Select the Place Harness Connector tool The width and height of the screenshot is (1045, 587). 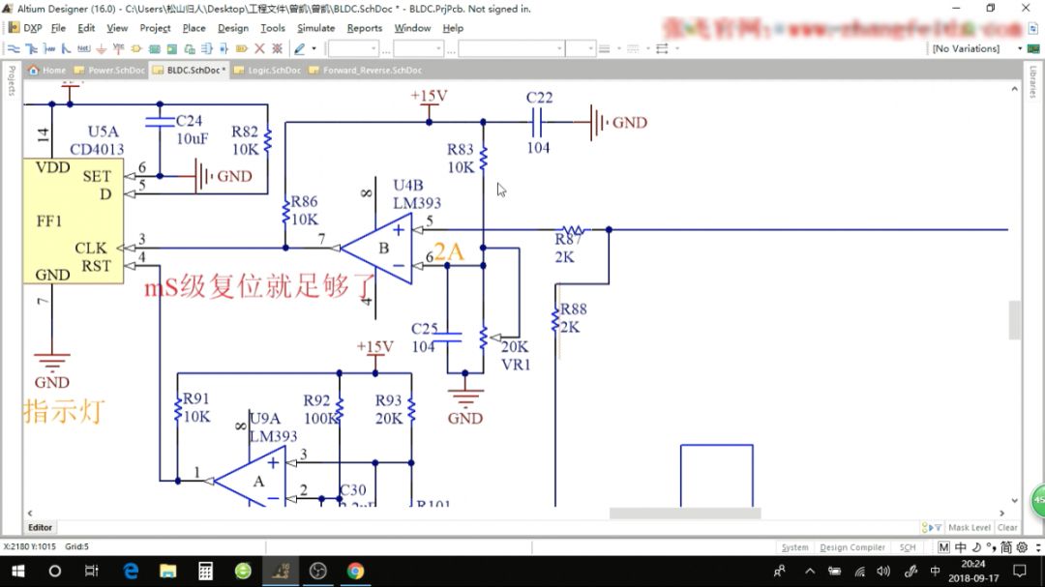click(207, 48)
